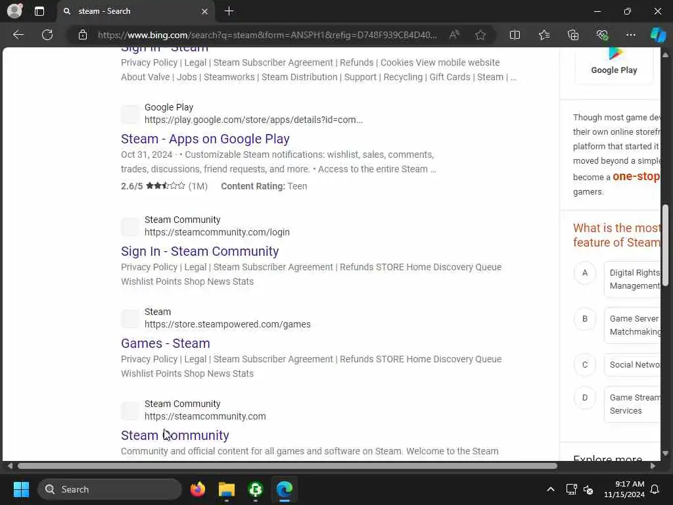Select quiz answer C Social Network
Screen dimensions: 673x505
tap(632, 364)
